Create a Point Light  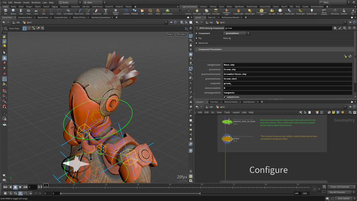point(197,12)
